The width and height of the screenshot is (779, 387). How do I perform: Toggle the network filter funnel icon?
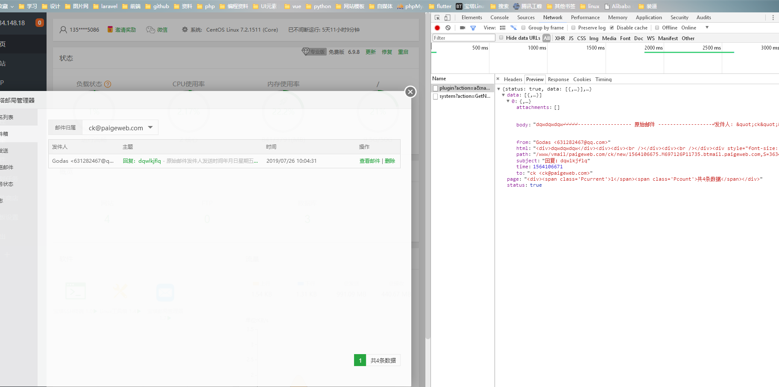[473, 28]
